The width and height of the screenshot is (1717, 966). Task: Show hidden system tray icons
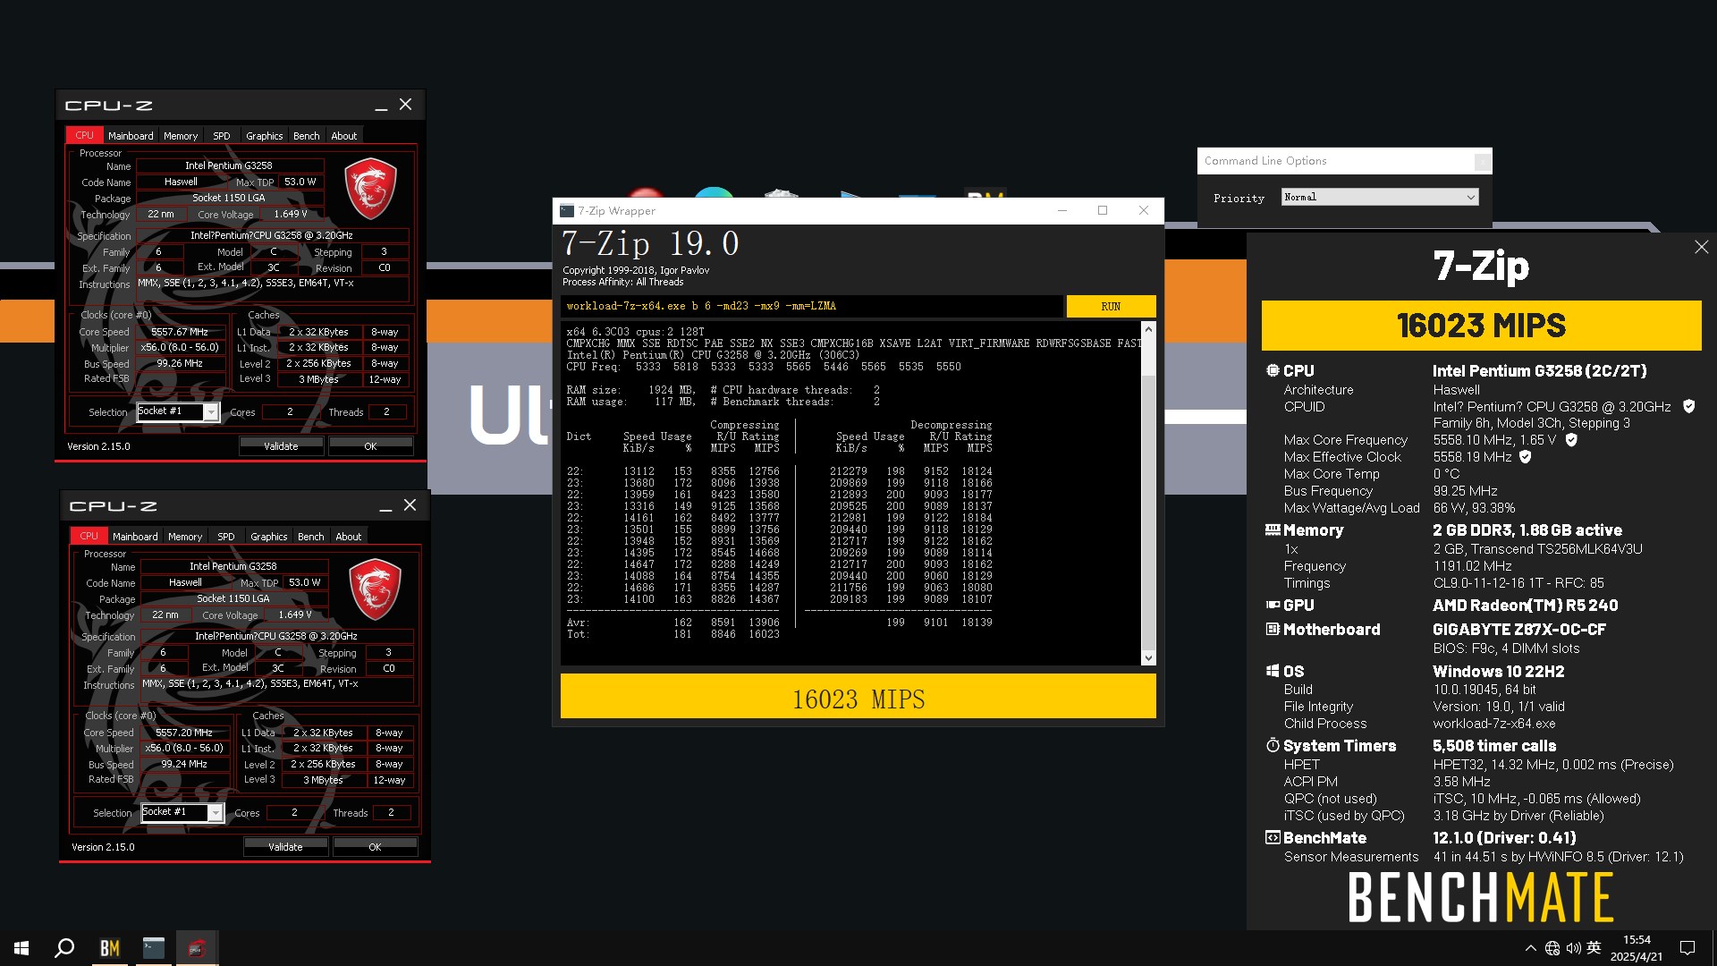1530,948
